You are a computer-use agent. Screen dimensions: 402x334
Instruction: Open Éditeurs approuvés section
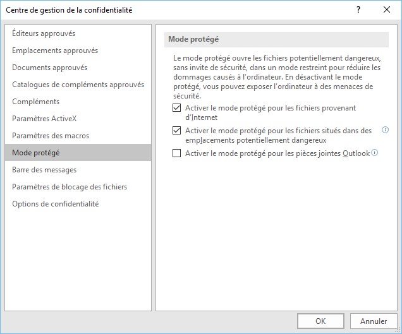44,33
